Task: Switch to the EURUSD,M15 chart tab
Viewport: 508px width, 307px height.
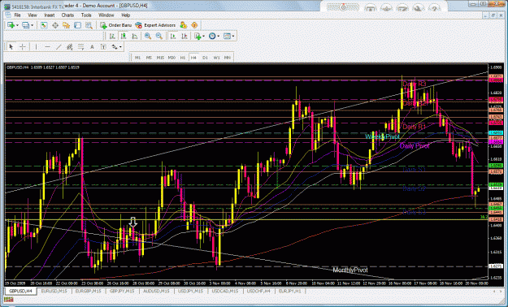Action: point(54,291)
